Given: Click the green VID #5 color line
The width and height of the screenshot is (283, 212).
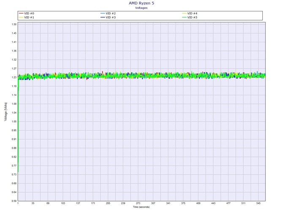Looking at the screenshot, I should pyautogui.click(x=184, y=17).
